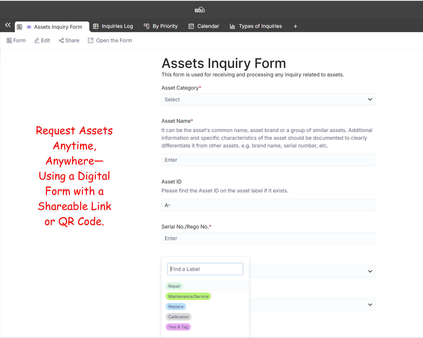
Task: Click the add new view plus icon
Action: (x=295, y=26)
